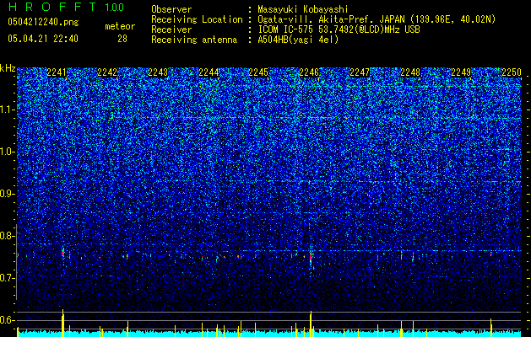The width and height of the screenshot is (531, 337).
Task: Click ICOM IC-575 53.7492 MHz USB text
Action: pos(339,29)
